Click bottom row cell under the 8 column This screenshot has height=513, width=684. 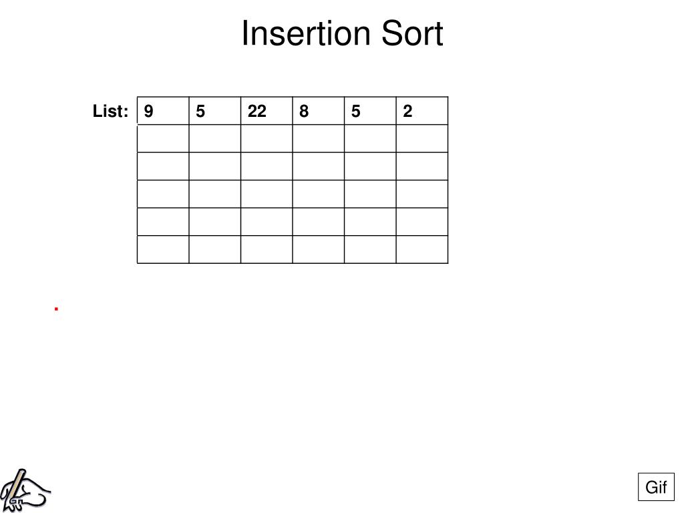(x=319, y=250)
